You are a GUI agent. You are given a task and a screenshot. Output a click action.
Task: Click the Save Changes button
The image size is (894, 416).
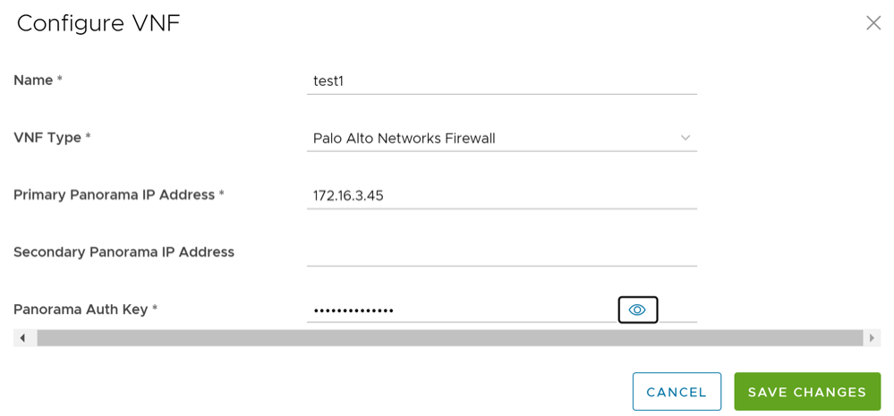[807, 392]
